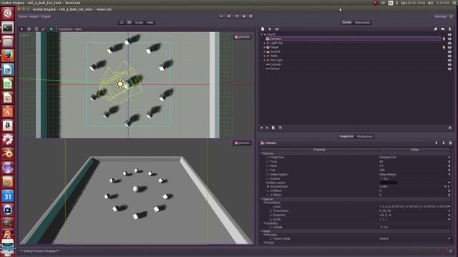Image resolution: width=458 pixels, height=257 pixels.
Task: Select the Move mode tool
Action: point(29,29)
